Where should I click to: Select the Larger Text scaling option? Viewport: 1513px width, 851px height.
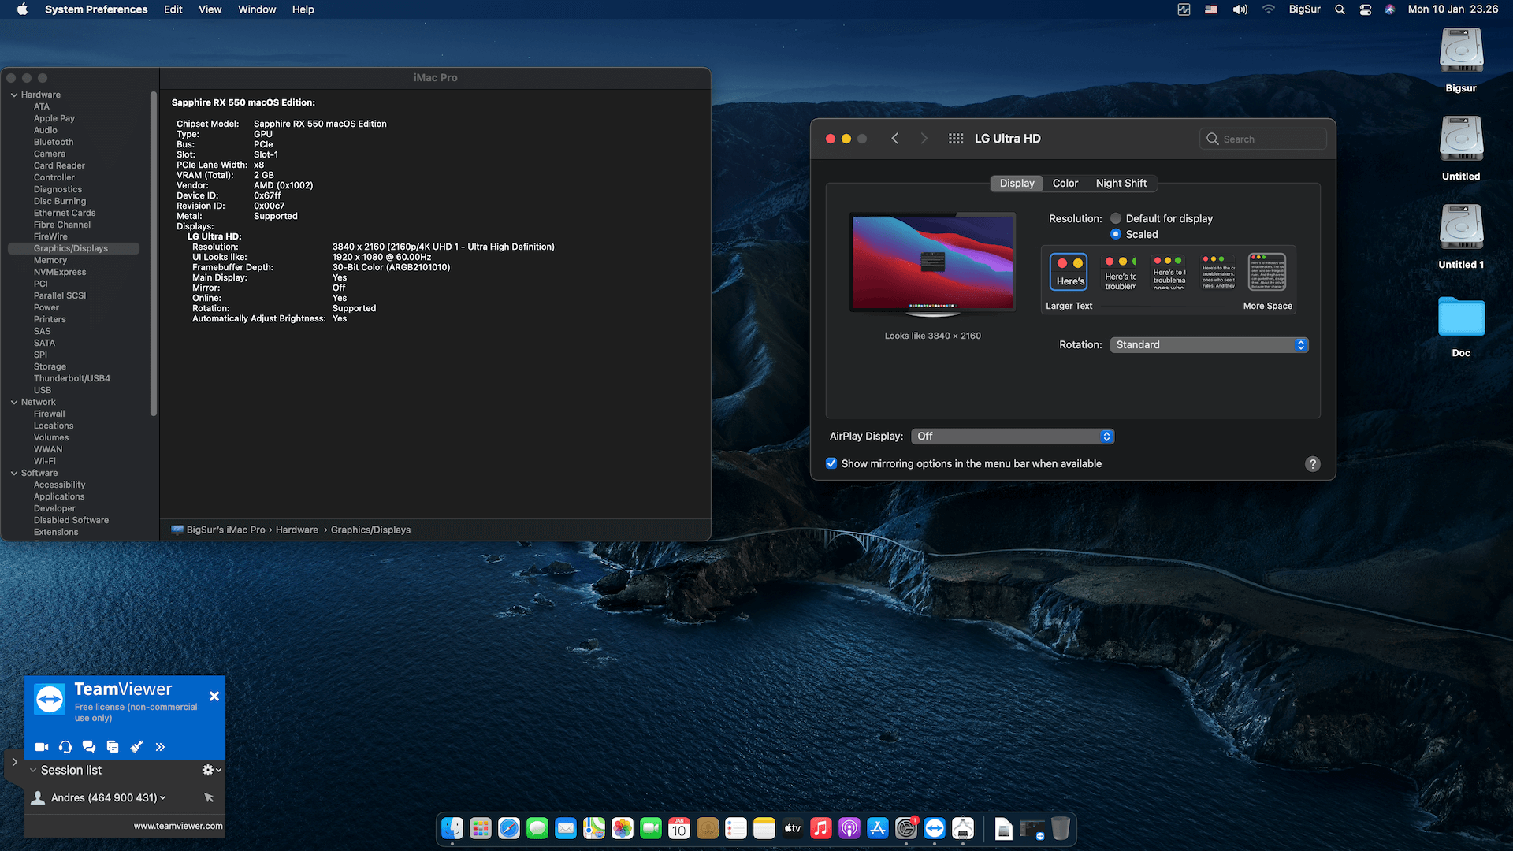pyautogui.click(x=1069, y=272)
